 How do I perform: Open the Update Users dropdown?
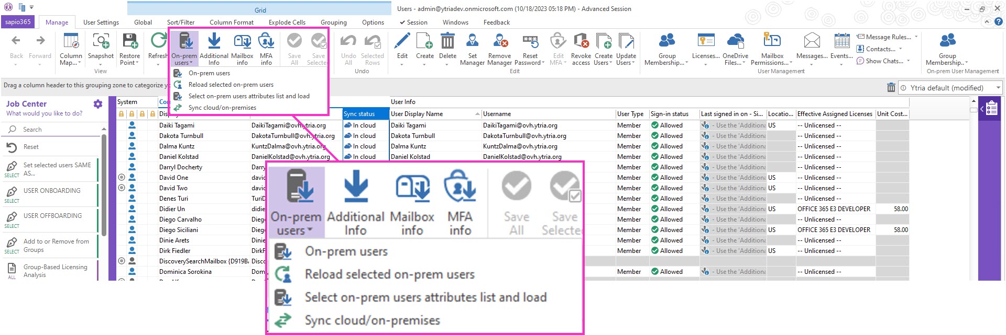[x=626, y=60]
